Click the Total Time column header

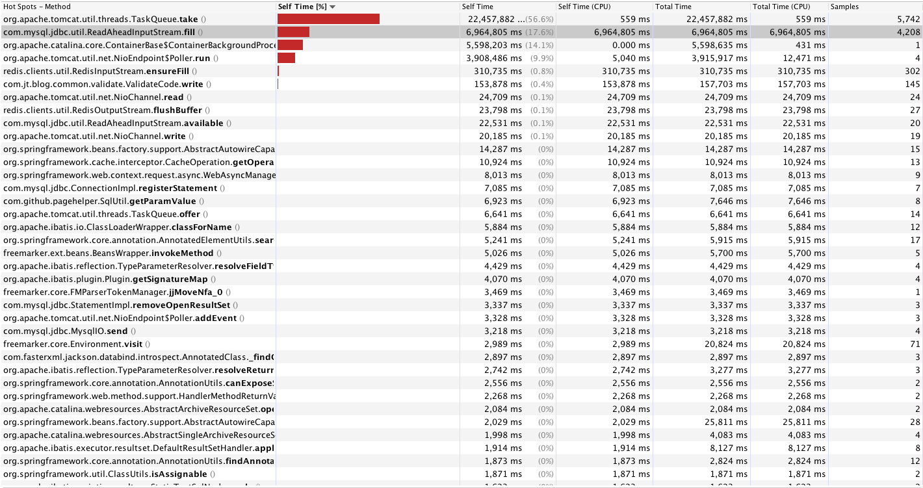point(702,6)
